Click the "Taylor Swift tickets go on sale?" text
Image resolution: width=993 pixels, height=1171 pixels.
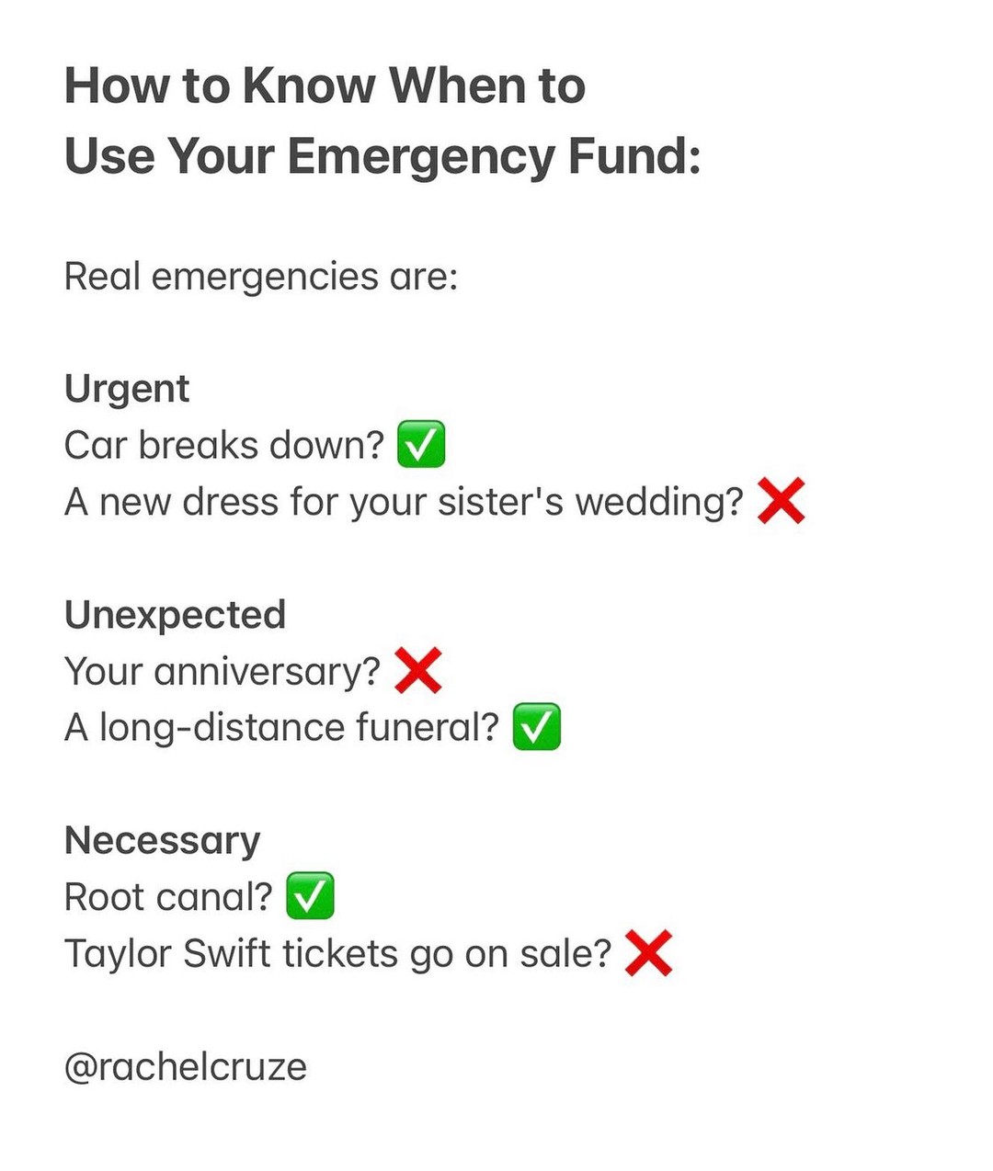337,953
